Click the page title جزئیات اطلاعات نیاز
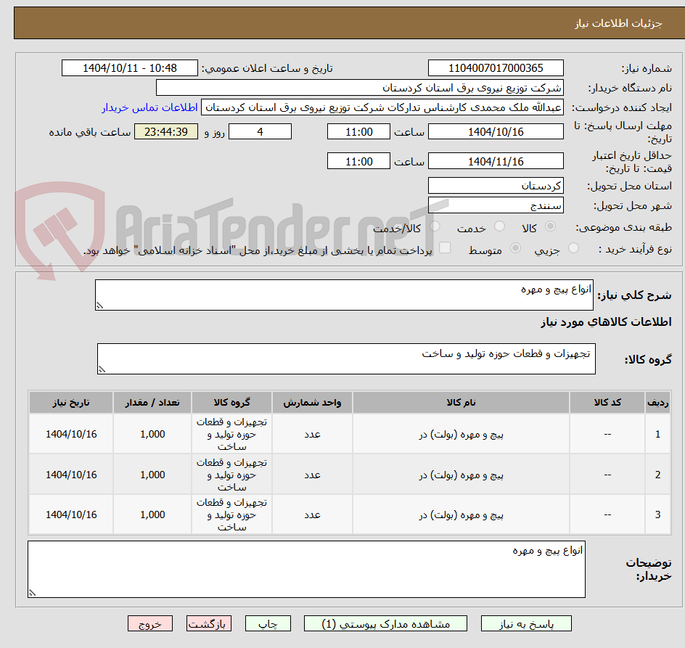 tap(618, 23)
